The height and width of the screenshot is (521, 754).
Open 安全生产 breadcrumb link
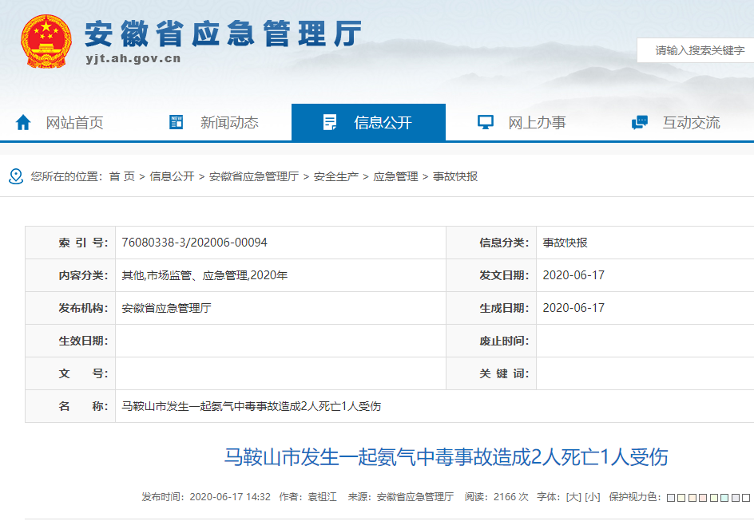(335, 176)
